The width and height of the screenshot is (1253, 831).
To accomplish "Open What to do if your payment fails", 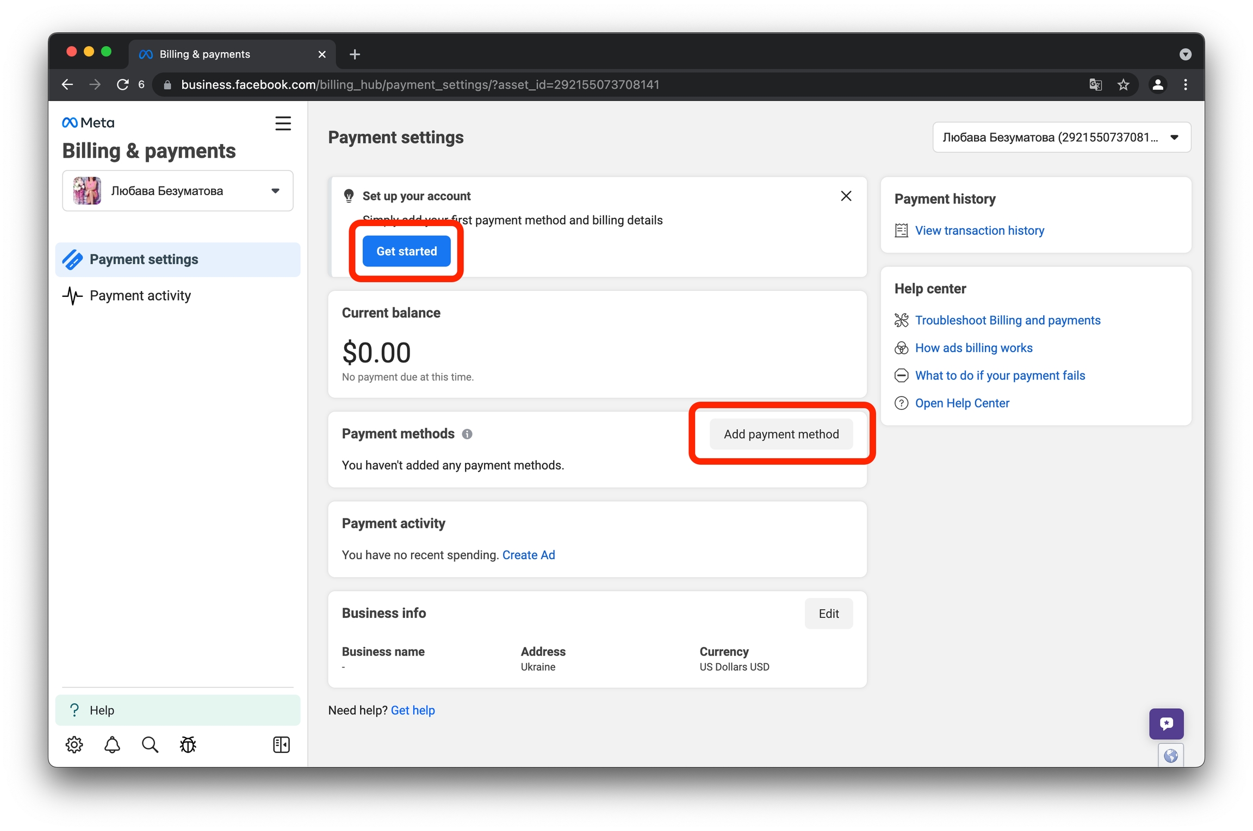I will pyautogui.click(x=1000, y=376).
